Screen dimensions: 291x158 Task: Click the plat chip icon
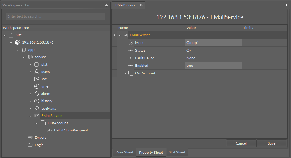tap(36, 64)
